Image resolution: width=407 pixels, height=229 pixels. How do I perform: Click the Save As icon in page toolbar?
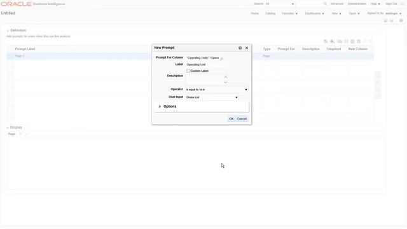tap(392, 21)
